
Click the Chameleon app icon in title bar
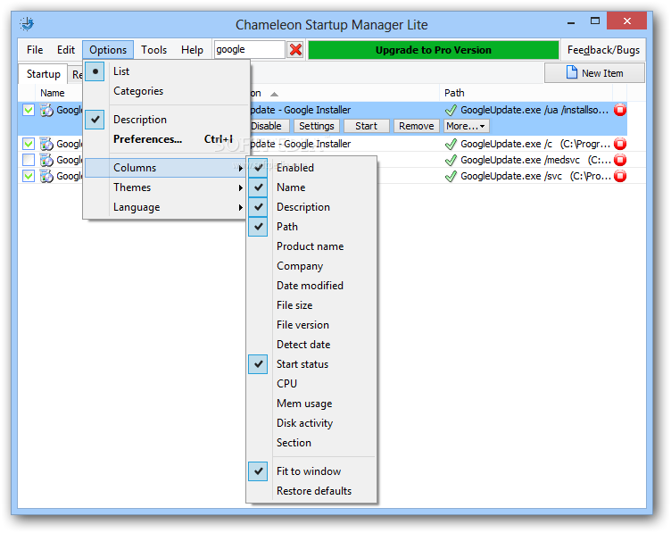(27, 24)
